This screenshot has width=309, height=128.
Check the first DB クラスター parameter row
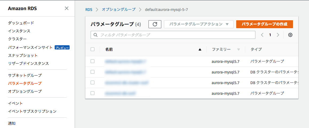click(93, 72)
